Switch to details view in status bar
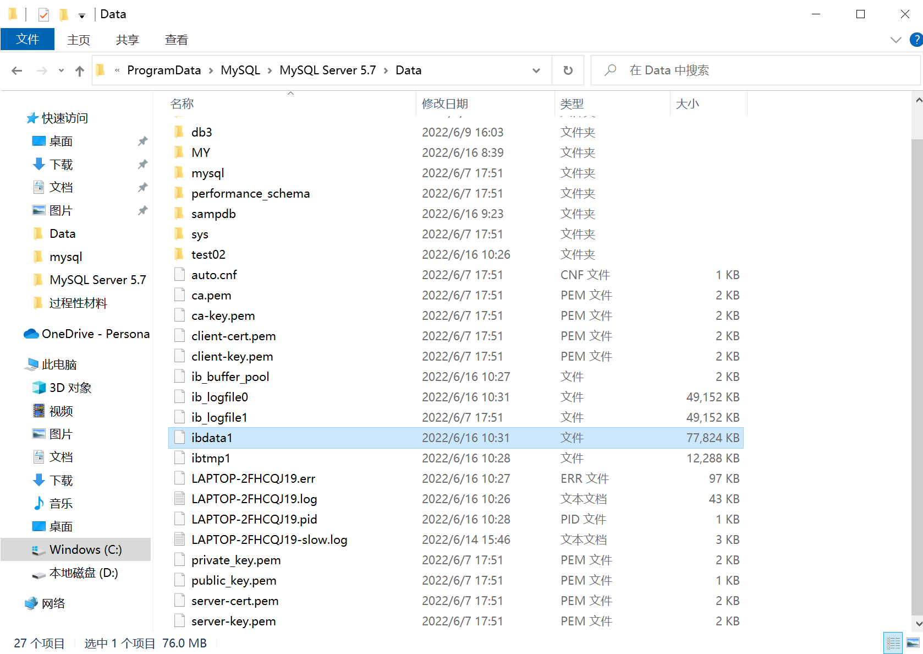 click(x=893, y=643)
